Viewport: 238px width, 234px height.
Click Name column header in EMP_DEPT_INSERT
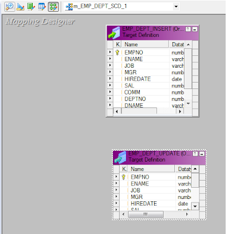(x=145, y=45)
